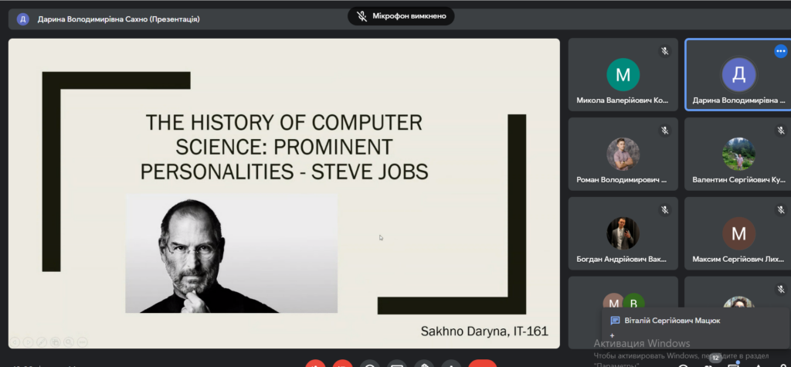The height and width of the screenshot is (367, 791).
Task: Click the "Мікрофон вимкнено" muted indicator
Action: (401, 15)
